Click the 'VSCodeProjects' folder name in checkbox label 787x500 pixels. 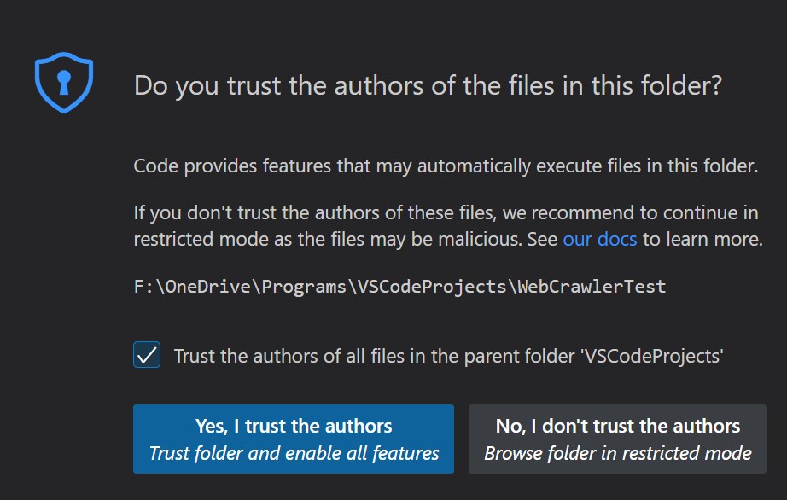[x=651, y=356]
